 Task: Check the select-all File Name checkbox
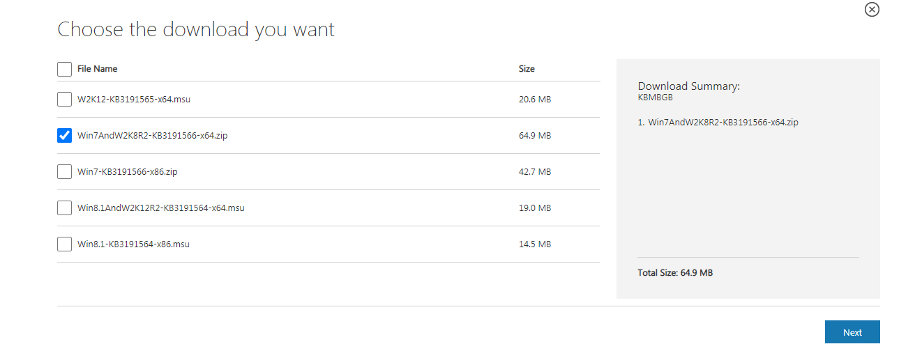pos(64,69)
